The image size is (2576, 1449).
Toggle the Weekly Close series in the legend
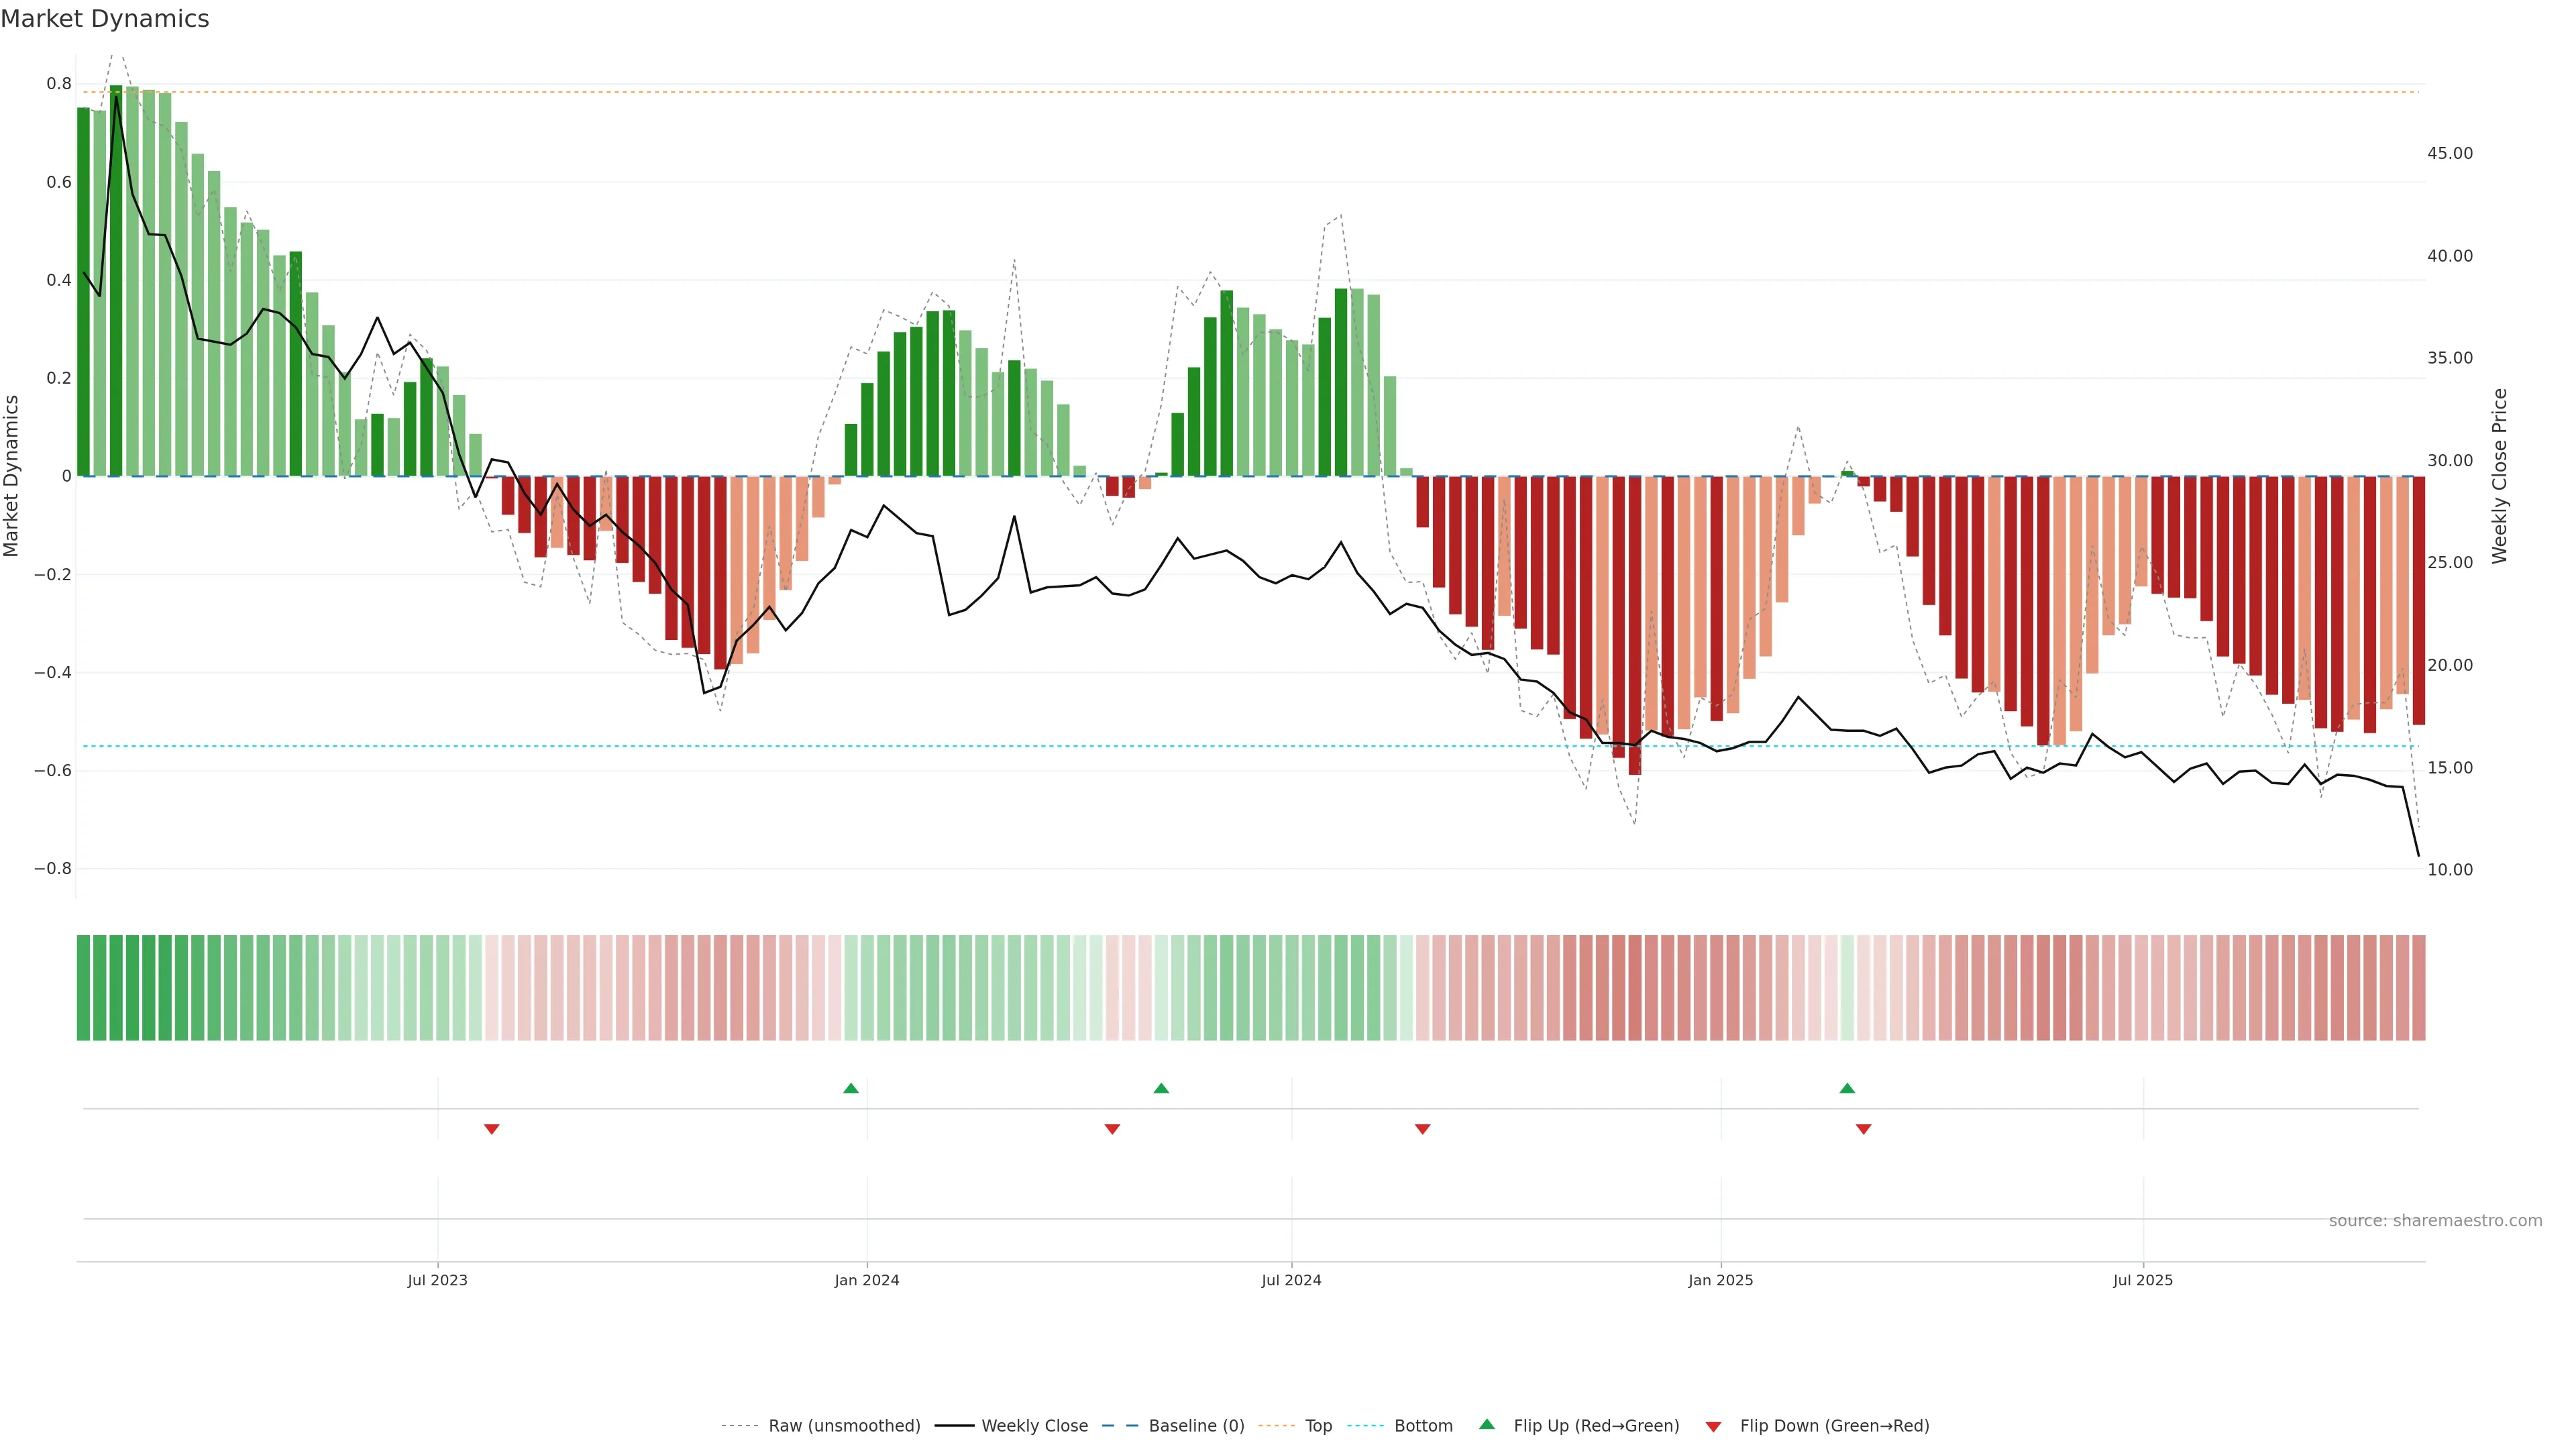[x=1034, y=1426]
